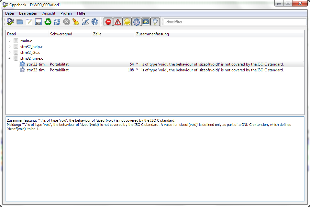Select the stm32_i2c.c file entry
This screenshot has width=310, height=207.
click(x=30, y=53)
